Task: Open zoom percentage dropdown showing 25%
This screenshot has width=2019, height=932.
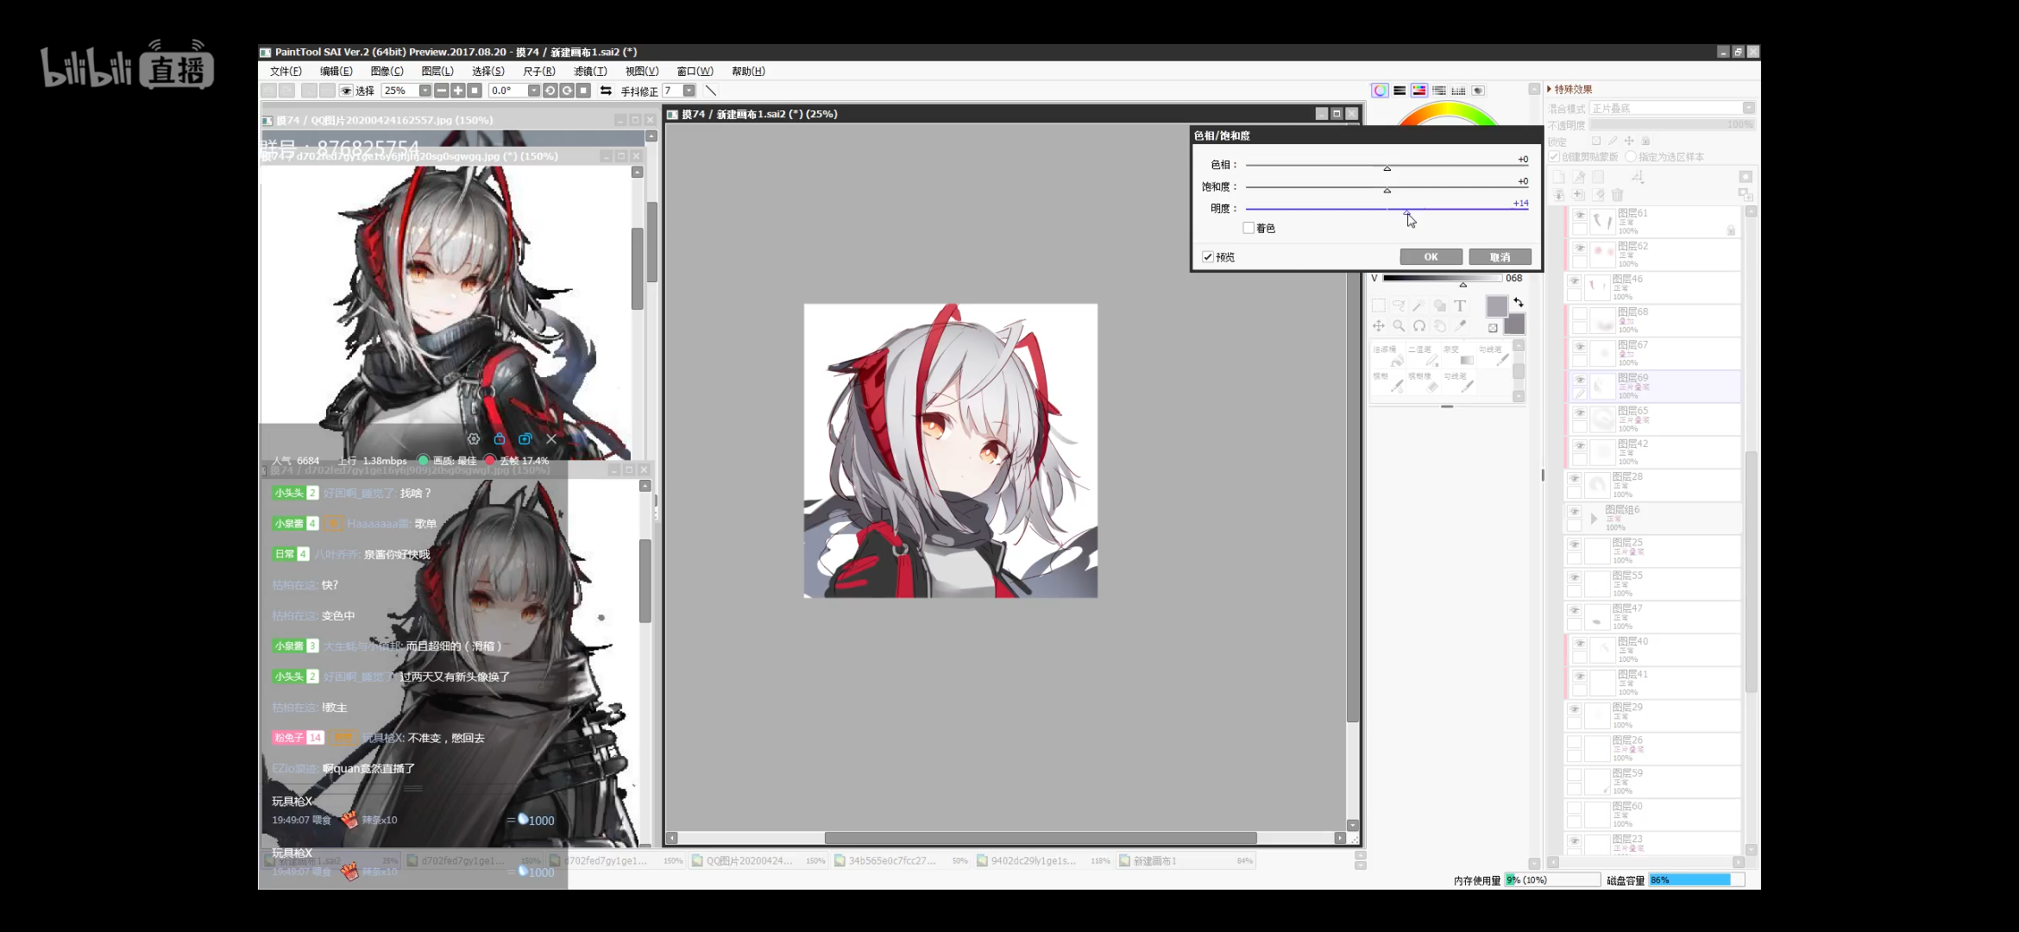Action: [x=425, y=91]
